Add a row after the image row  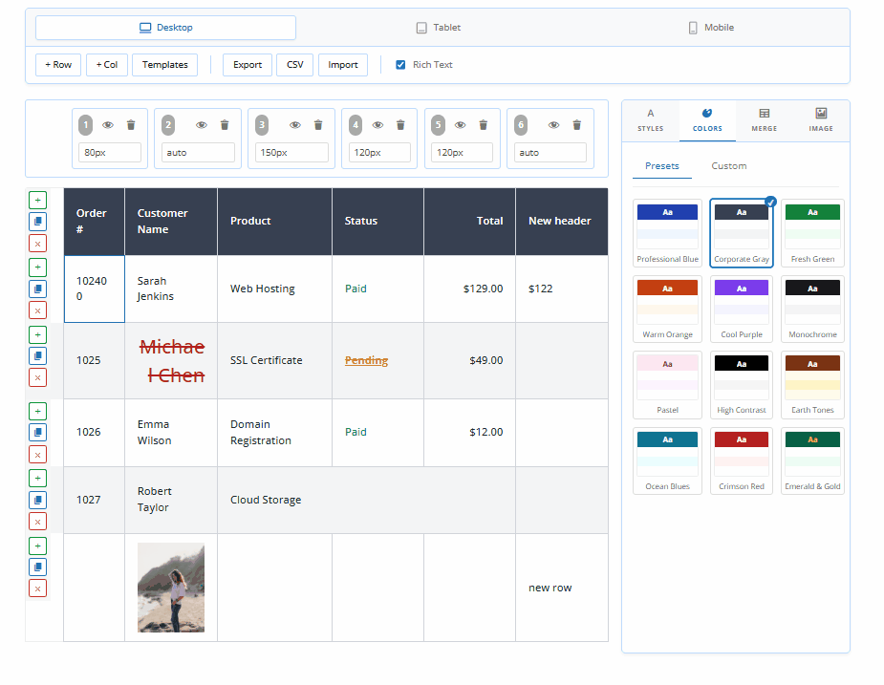37,546
